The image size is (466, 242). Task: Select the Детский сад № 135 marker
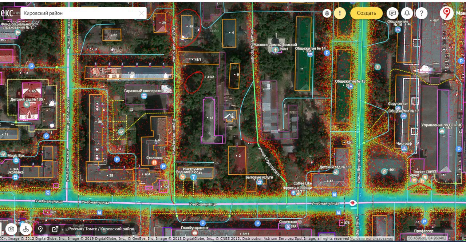coord(26,104)
